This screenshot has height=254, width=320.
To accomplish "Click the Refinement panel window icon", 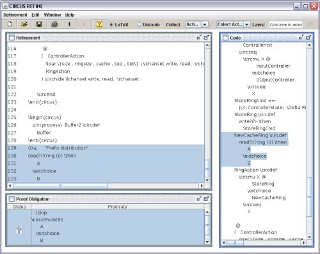I will [x=12, y=38].
